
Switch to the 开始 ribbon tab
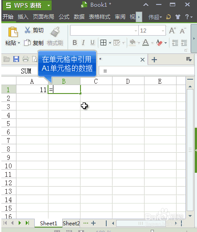[x=8, y=17]
